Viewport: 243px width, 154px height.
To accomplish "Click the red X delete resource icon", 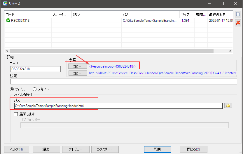I will click(x=238, y=23).
